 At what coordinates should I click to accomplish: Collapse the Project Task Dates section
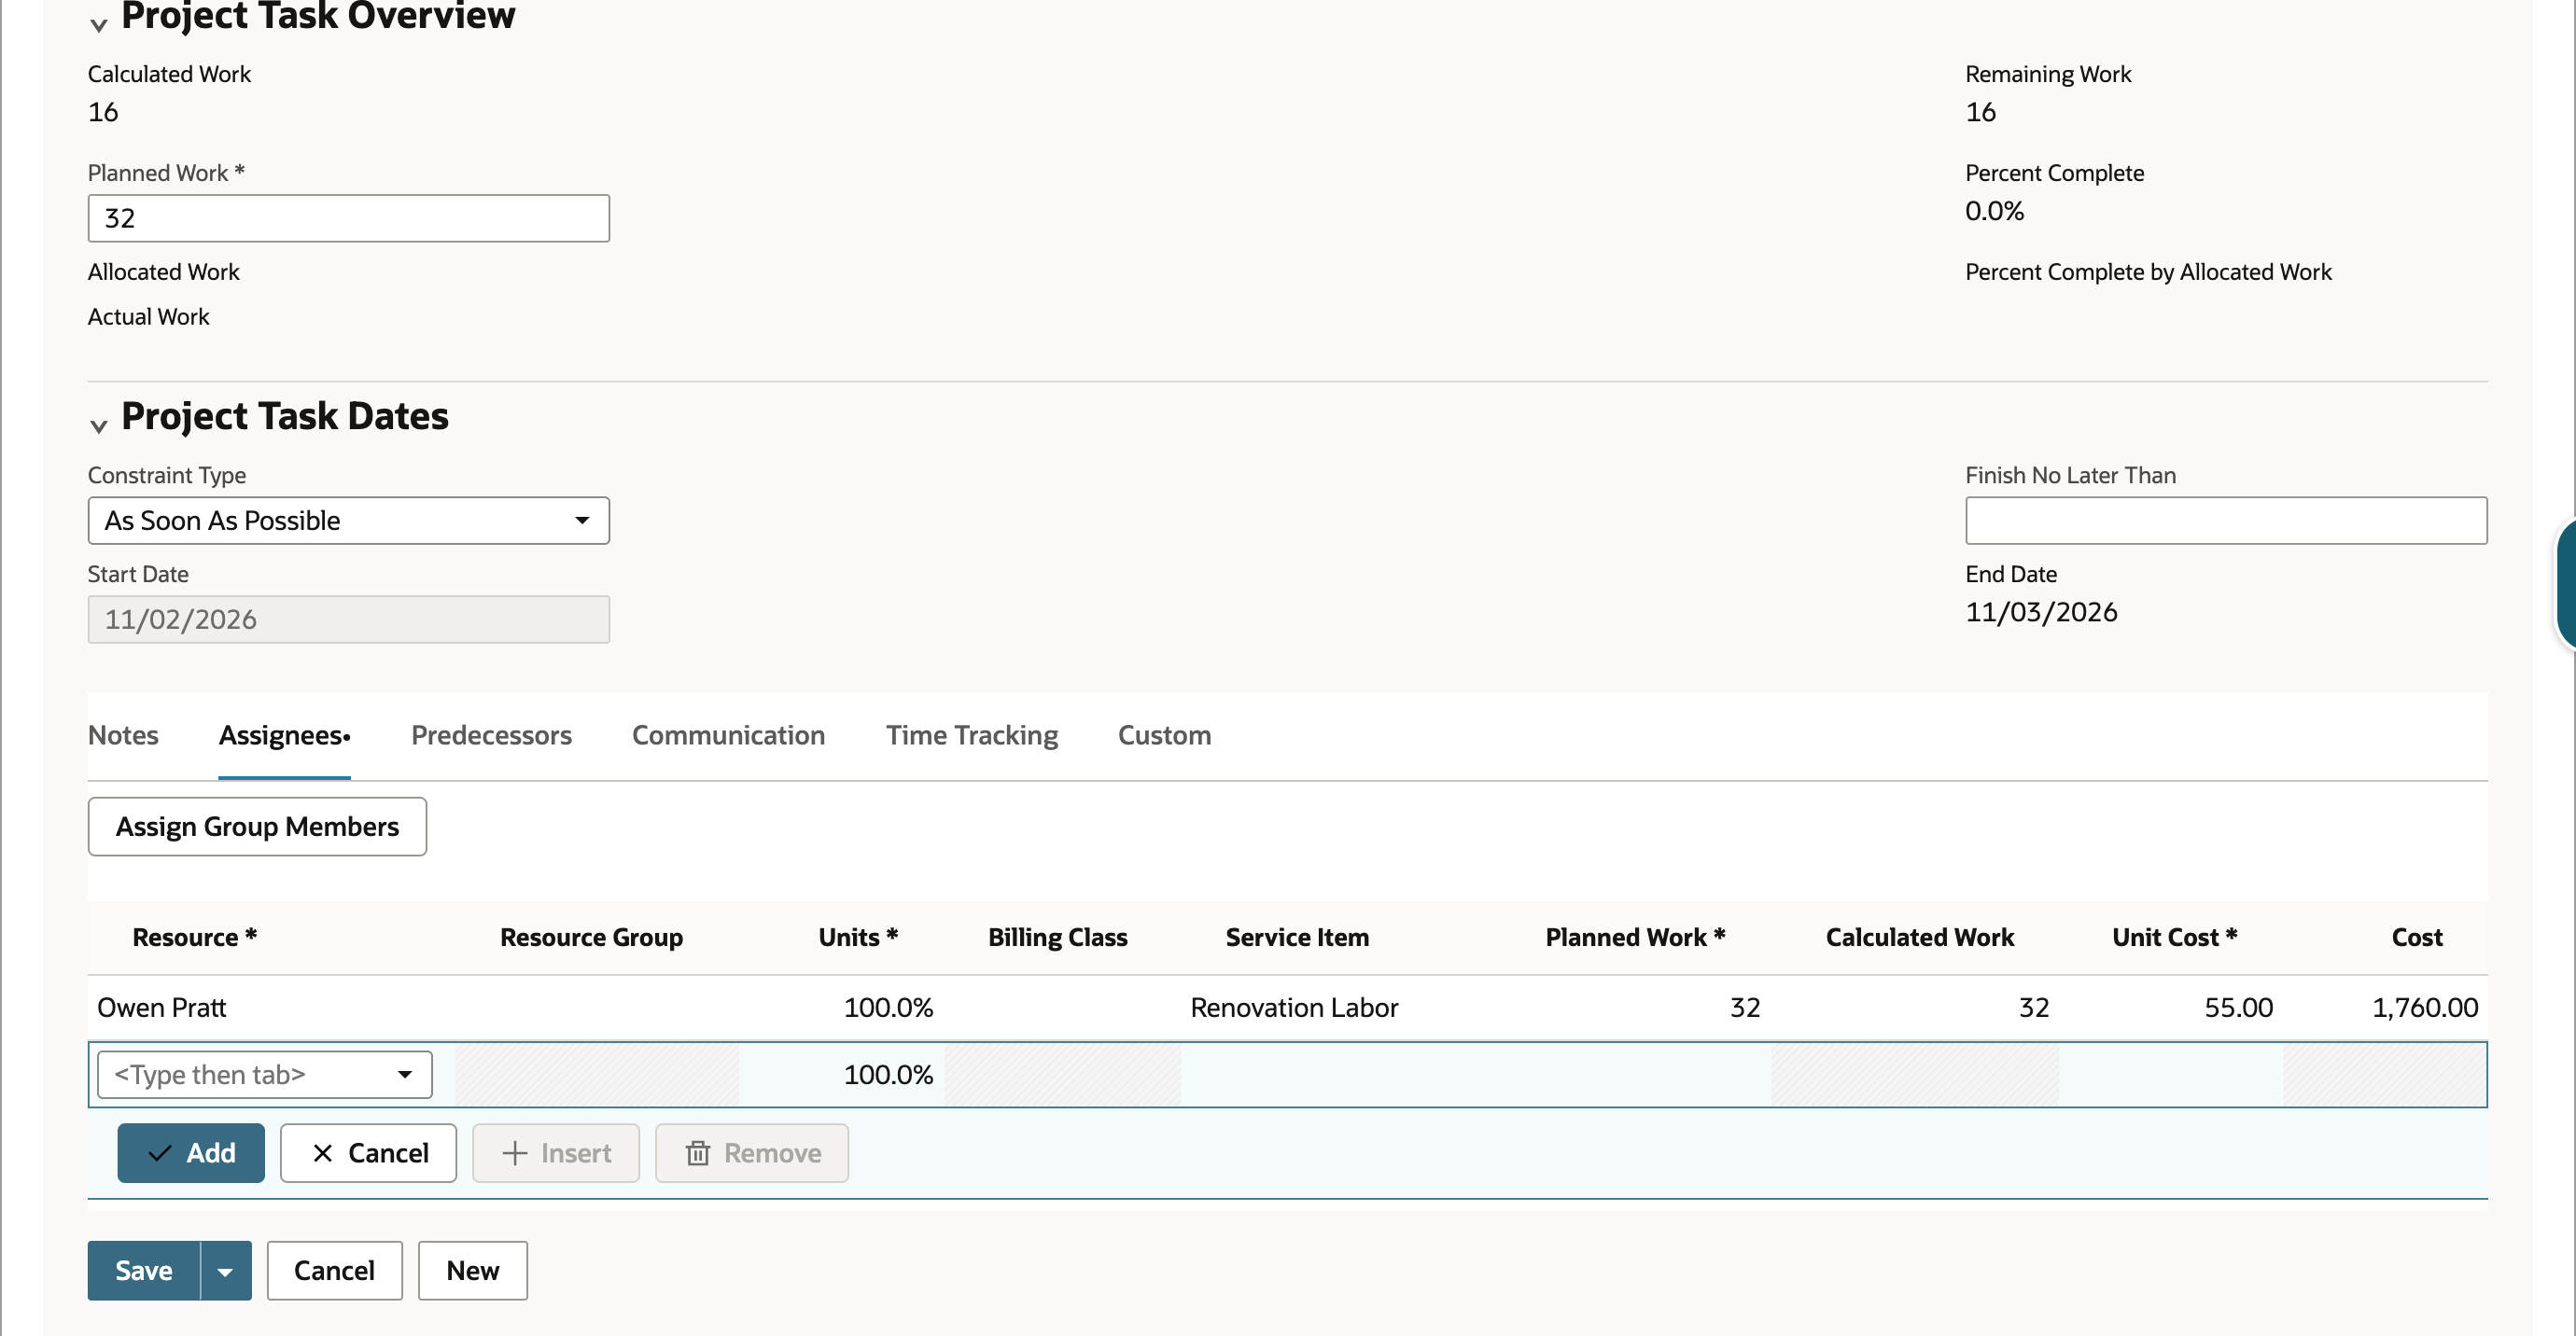98,425
